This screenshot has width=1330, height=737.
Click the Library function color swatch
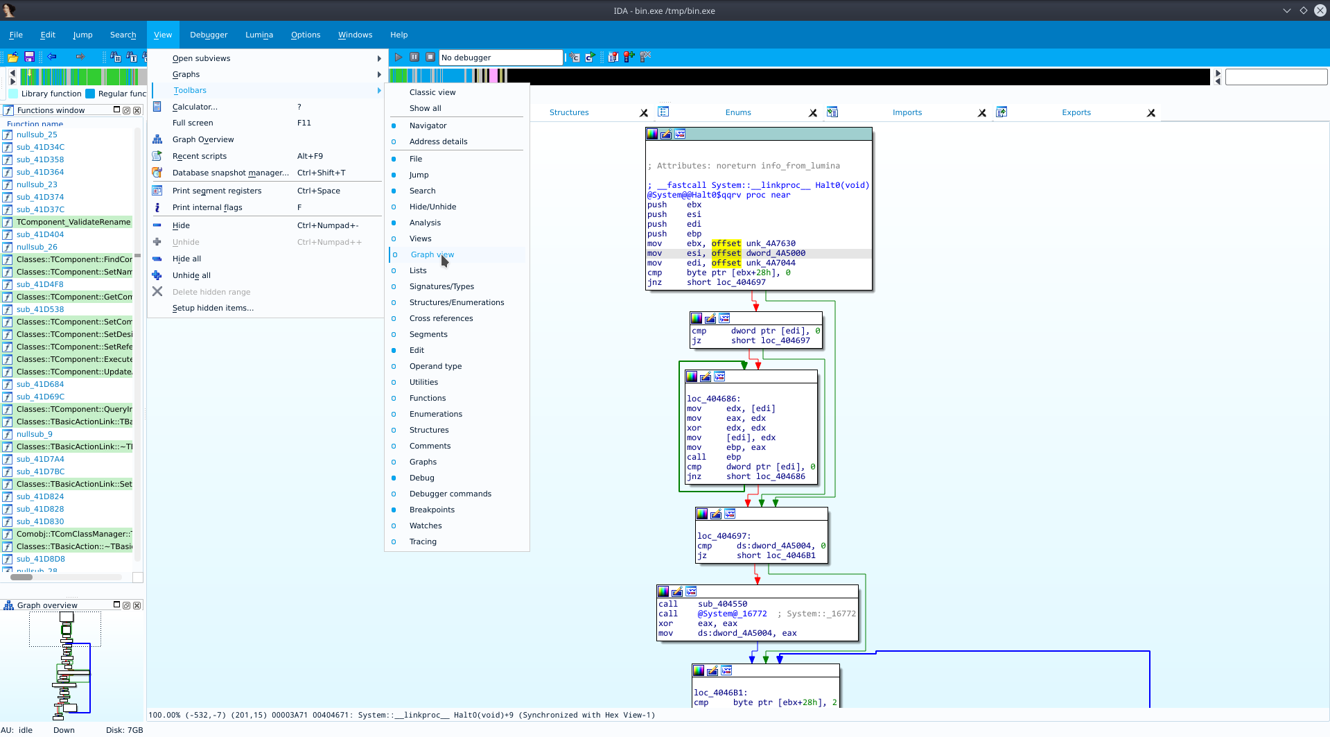pyautogui.click(x=13, y=94)
